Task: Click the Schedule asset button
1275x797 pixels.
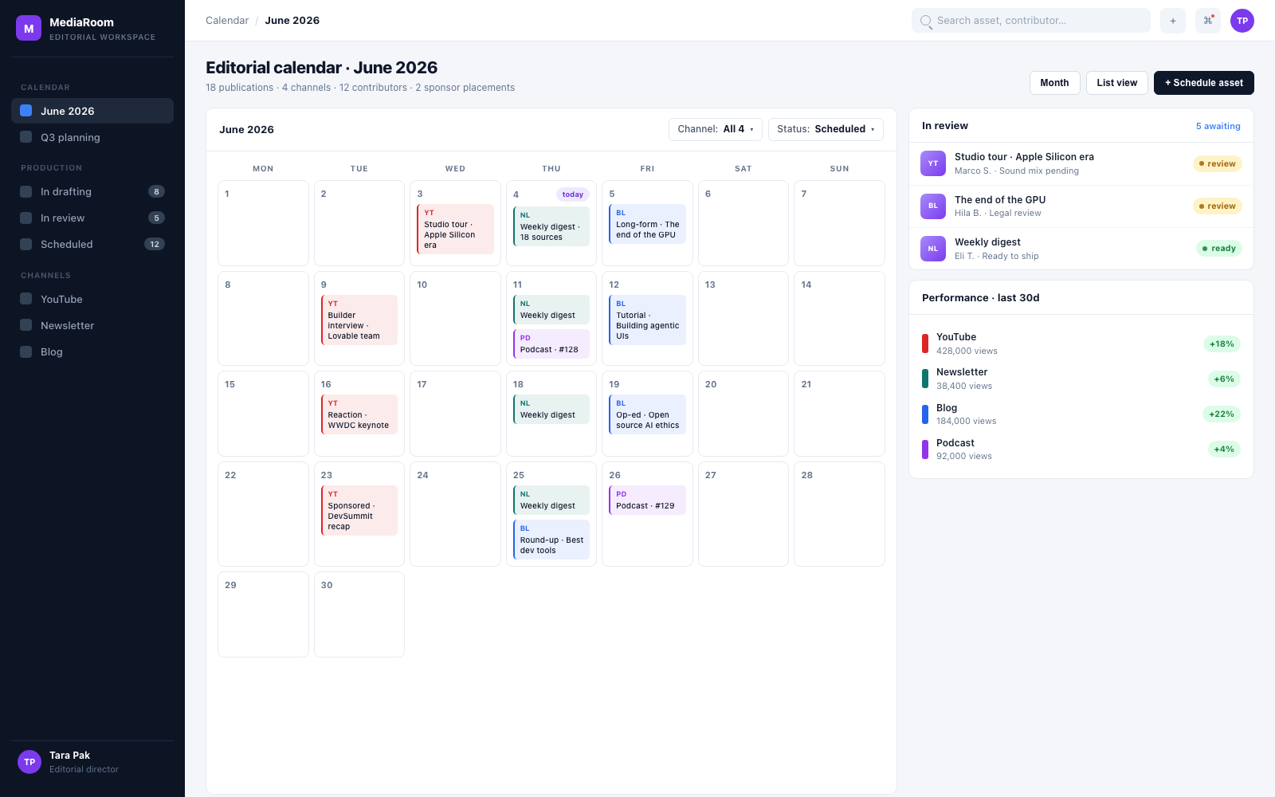Action: tap(1203, 83)
